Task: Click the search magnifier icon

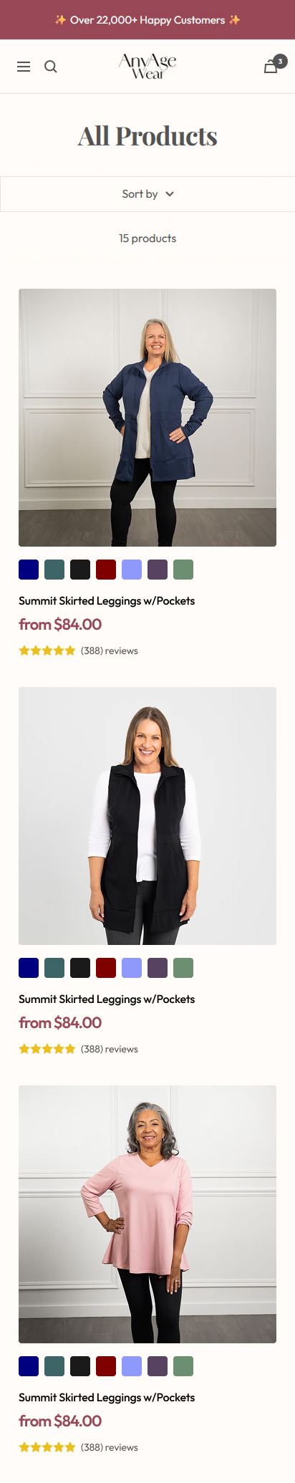Action: point(50,67)
